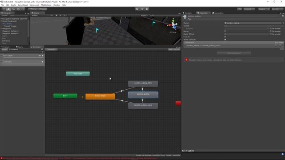Select the left cyan waypoint flag
This screenshot has width=285, height=160.
tap(98, 30)
